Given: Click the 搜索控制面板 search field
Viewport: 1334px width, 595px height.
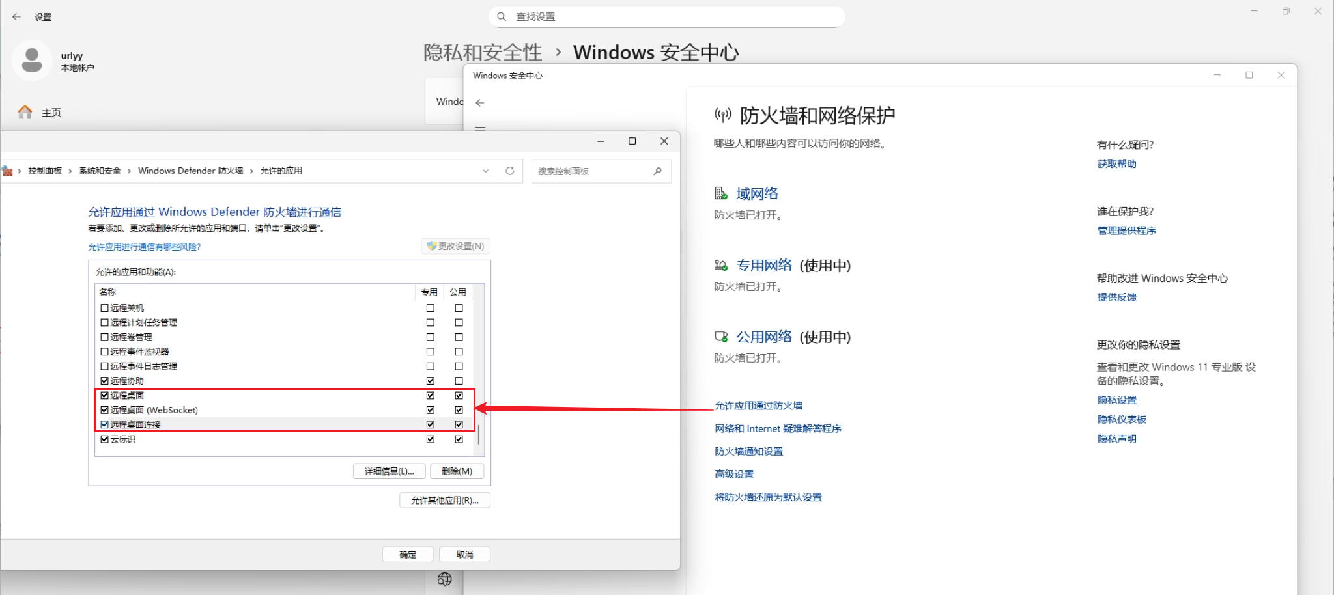Looking at the screenshot, I should pyautogui.click(x=601, y=171).
